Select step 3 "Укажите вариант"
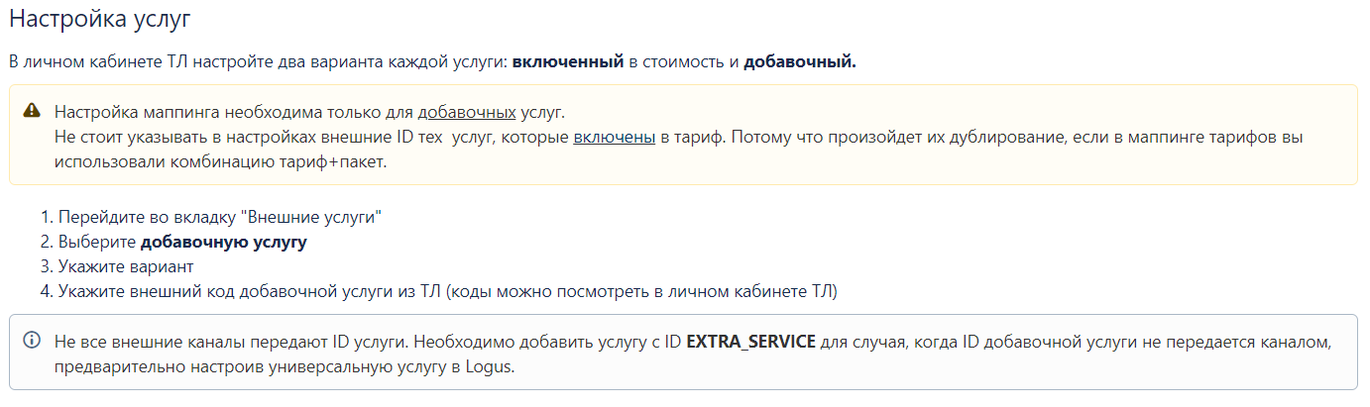The height and width of the screenshot is (407, 1370). (x=125, y=267)
